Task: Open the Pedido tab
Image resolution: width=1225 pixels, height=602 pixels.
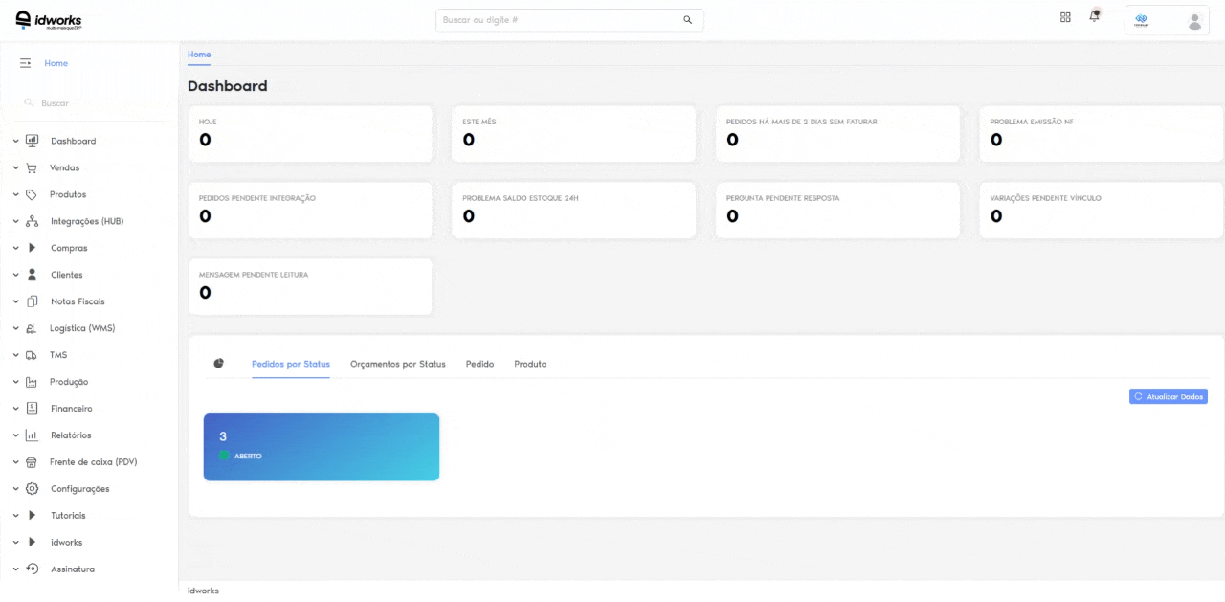Action: point(480,364)
